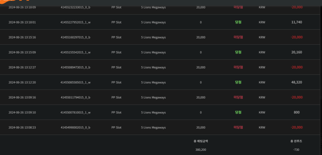Click bet amount 20,000 in 13:15:16 row
The height and width of the screenshot is (155, 322).
[x=201, y=37]
